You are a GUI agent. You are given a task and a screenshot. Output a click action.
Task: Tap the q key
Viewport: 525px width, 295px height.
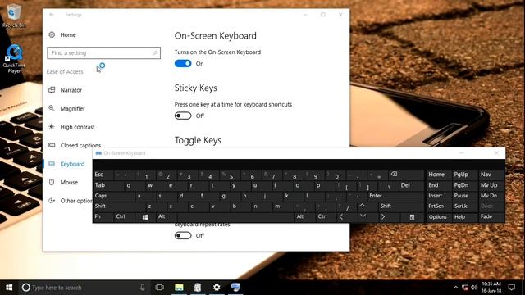(x=135, y=185)
